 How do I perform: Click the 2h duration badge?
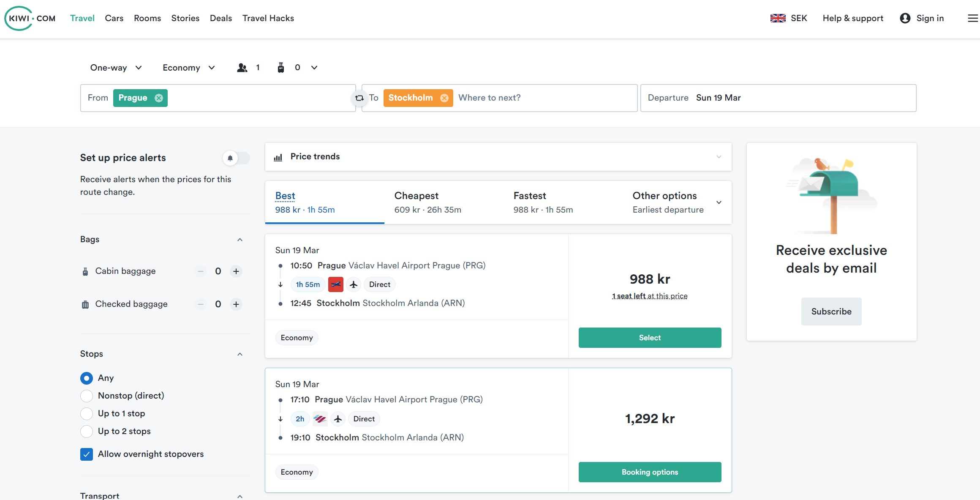(x=300, y=419)
